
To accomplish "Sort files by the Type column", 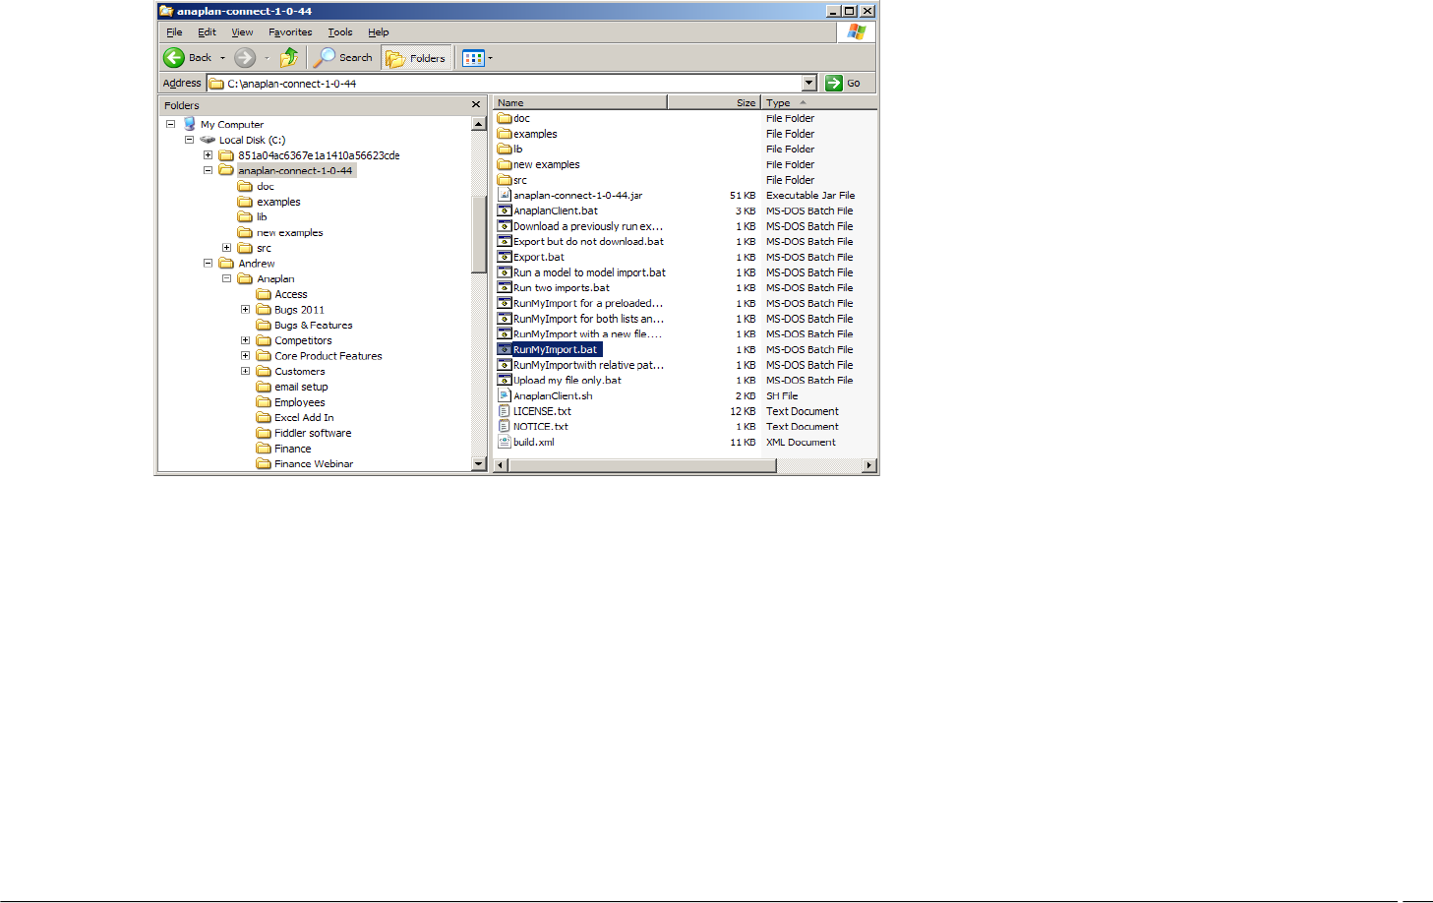I will coord(818,102).
